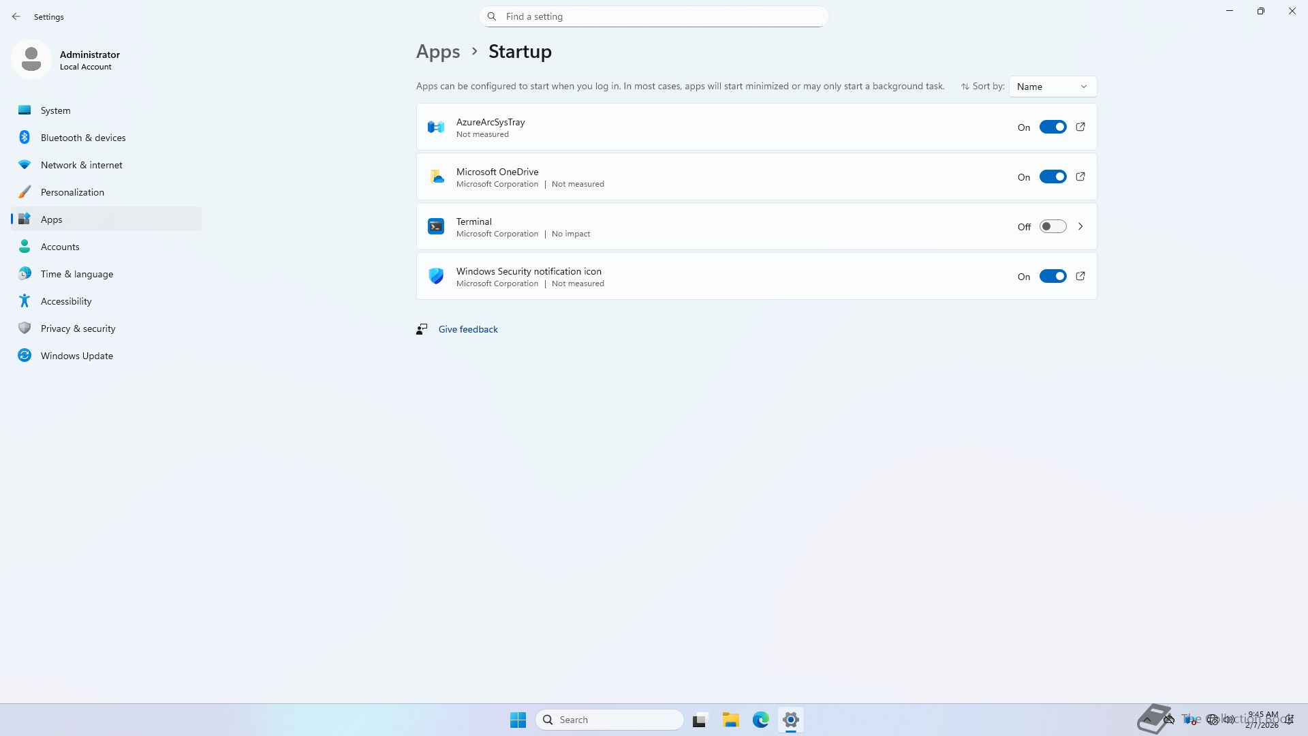The width and height of the screenshot is (1308, 736).
Task: Turn off Microsoft OneDrive startup
Action: tap(1053, 177)
